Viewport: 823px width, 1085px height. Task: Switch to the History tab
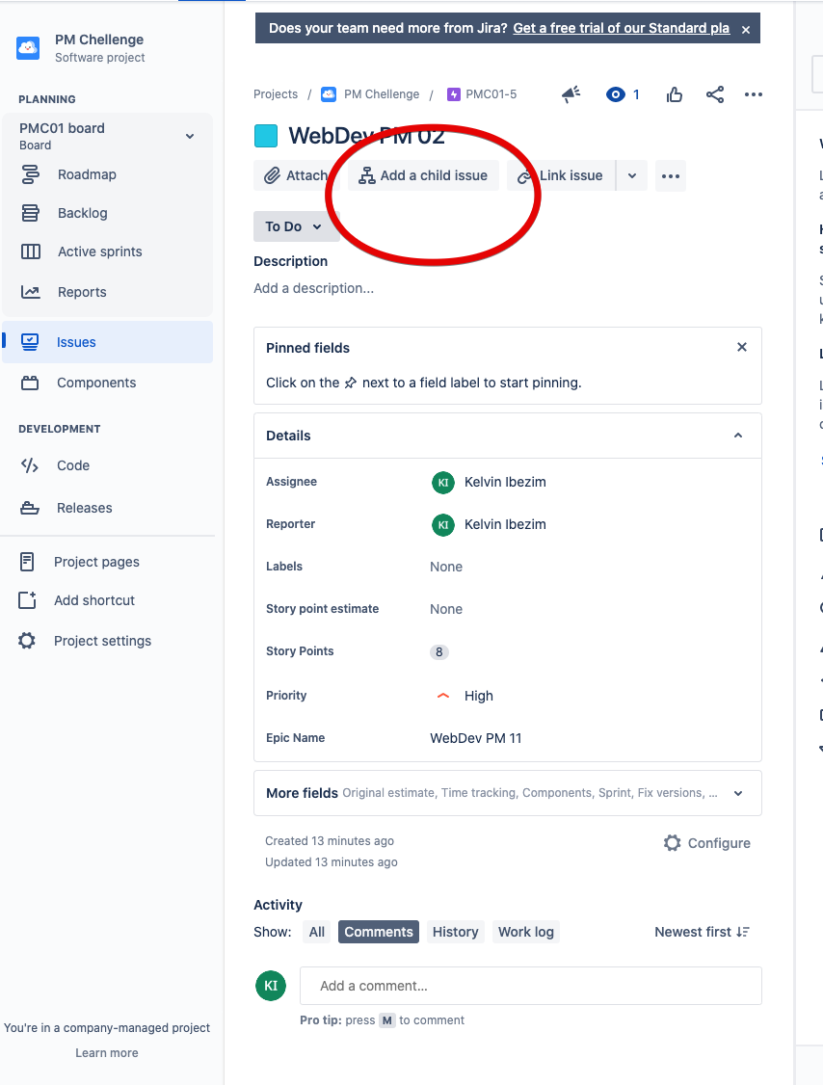coord(455,932)
